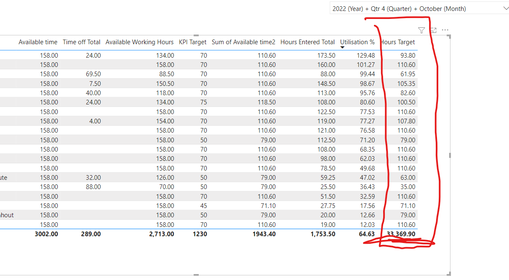The height and width of the screenshot is (280, 509).
Task: Select Utilisation % cell 71.20
Action: tap(367, 140)
